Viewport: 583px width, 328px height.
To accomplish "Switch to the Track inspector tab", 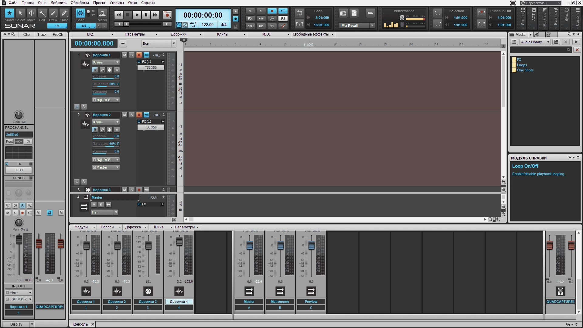I will point(42,34).
